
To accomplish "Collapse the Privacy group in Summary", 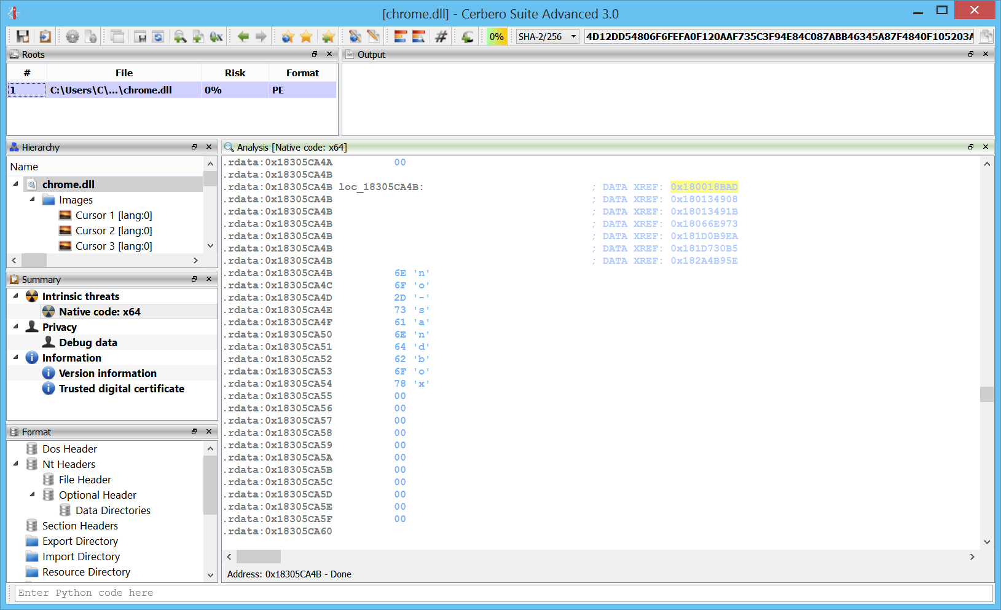I will pos(15,327).
